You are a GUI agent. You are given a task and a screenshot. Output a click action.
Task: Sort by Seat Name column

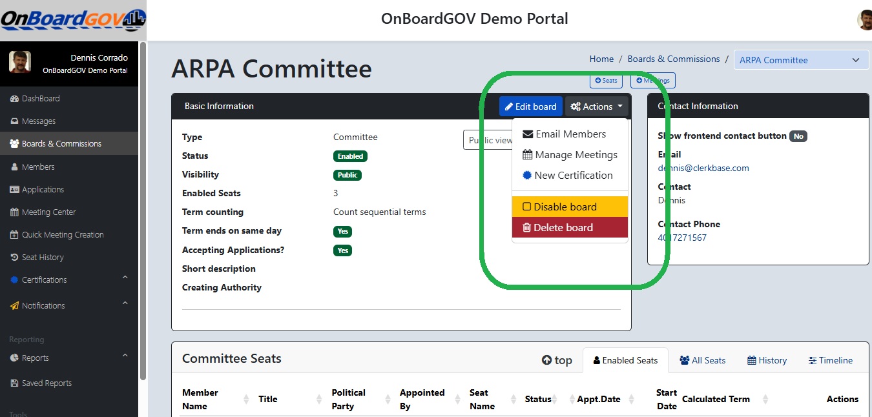coord(493,400)
